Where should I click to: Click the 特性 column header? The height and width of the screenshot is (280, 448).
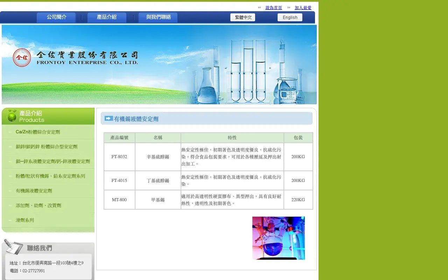tap(232, 138)
